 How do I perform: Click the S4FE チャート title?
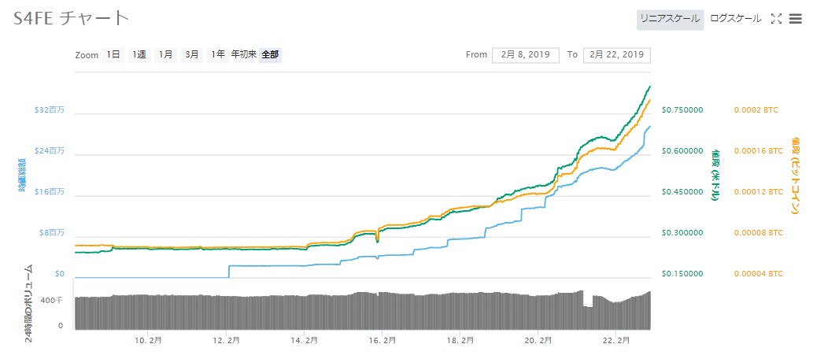tap(72, 18)
